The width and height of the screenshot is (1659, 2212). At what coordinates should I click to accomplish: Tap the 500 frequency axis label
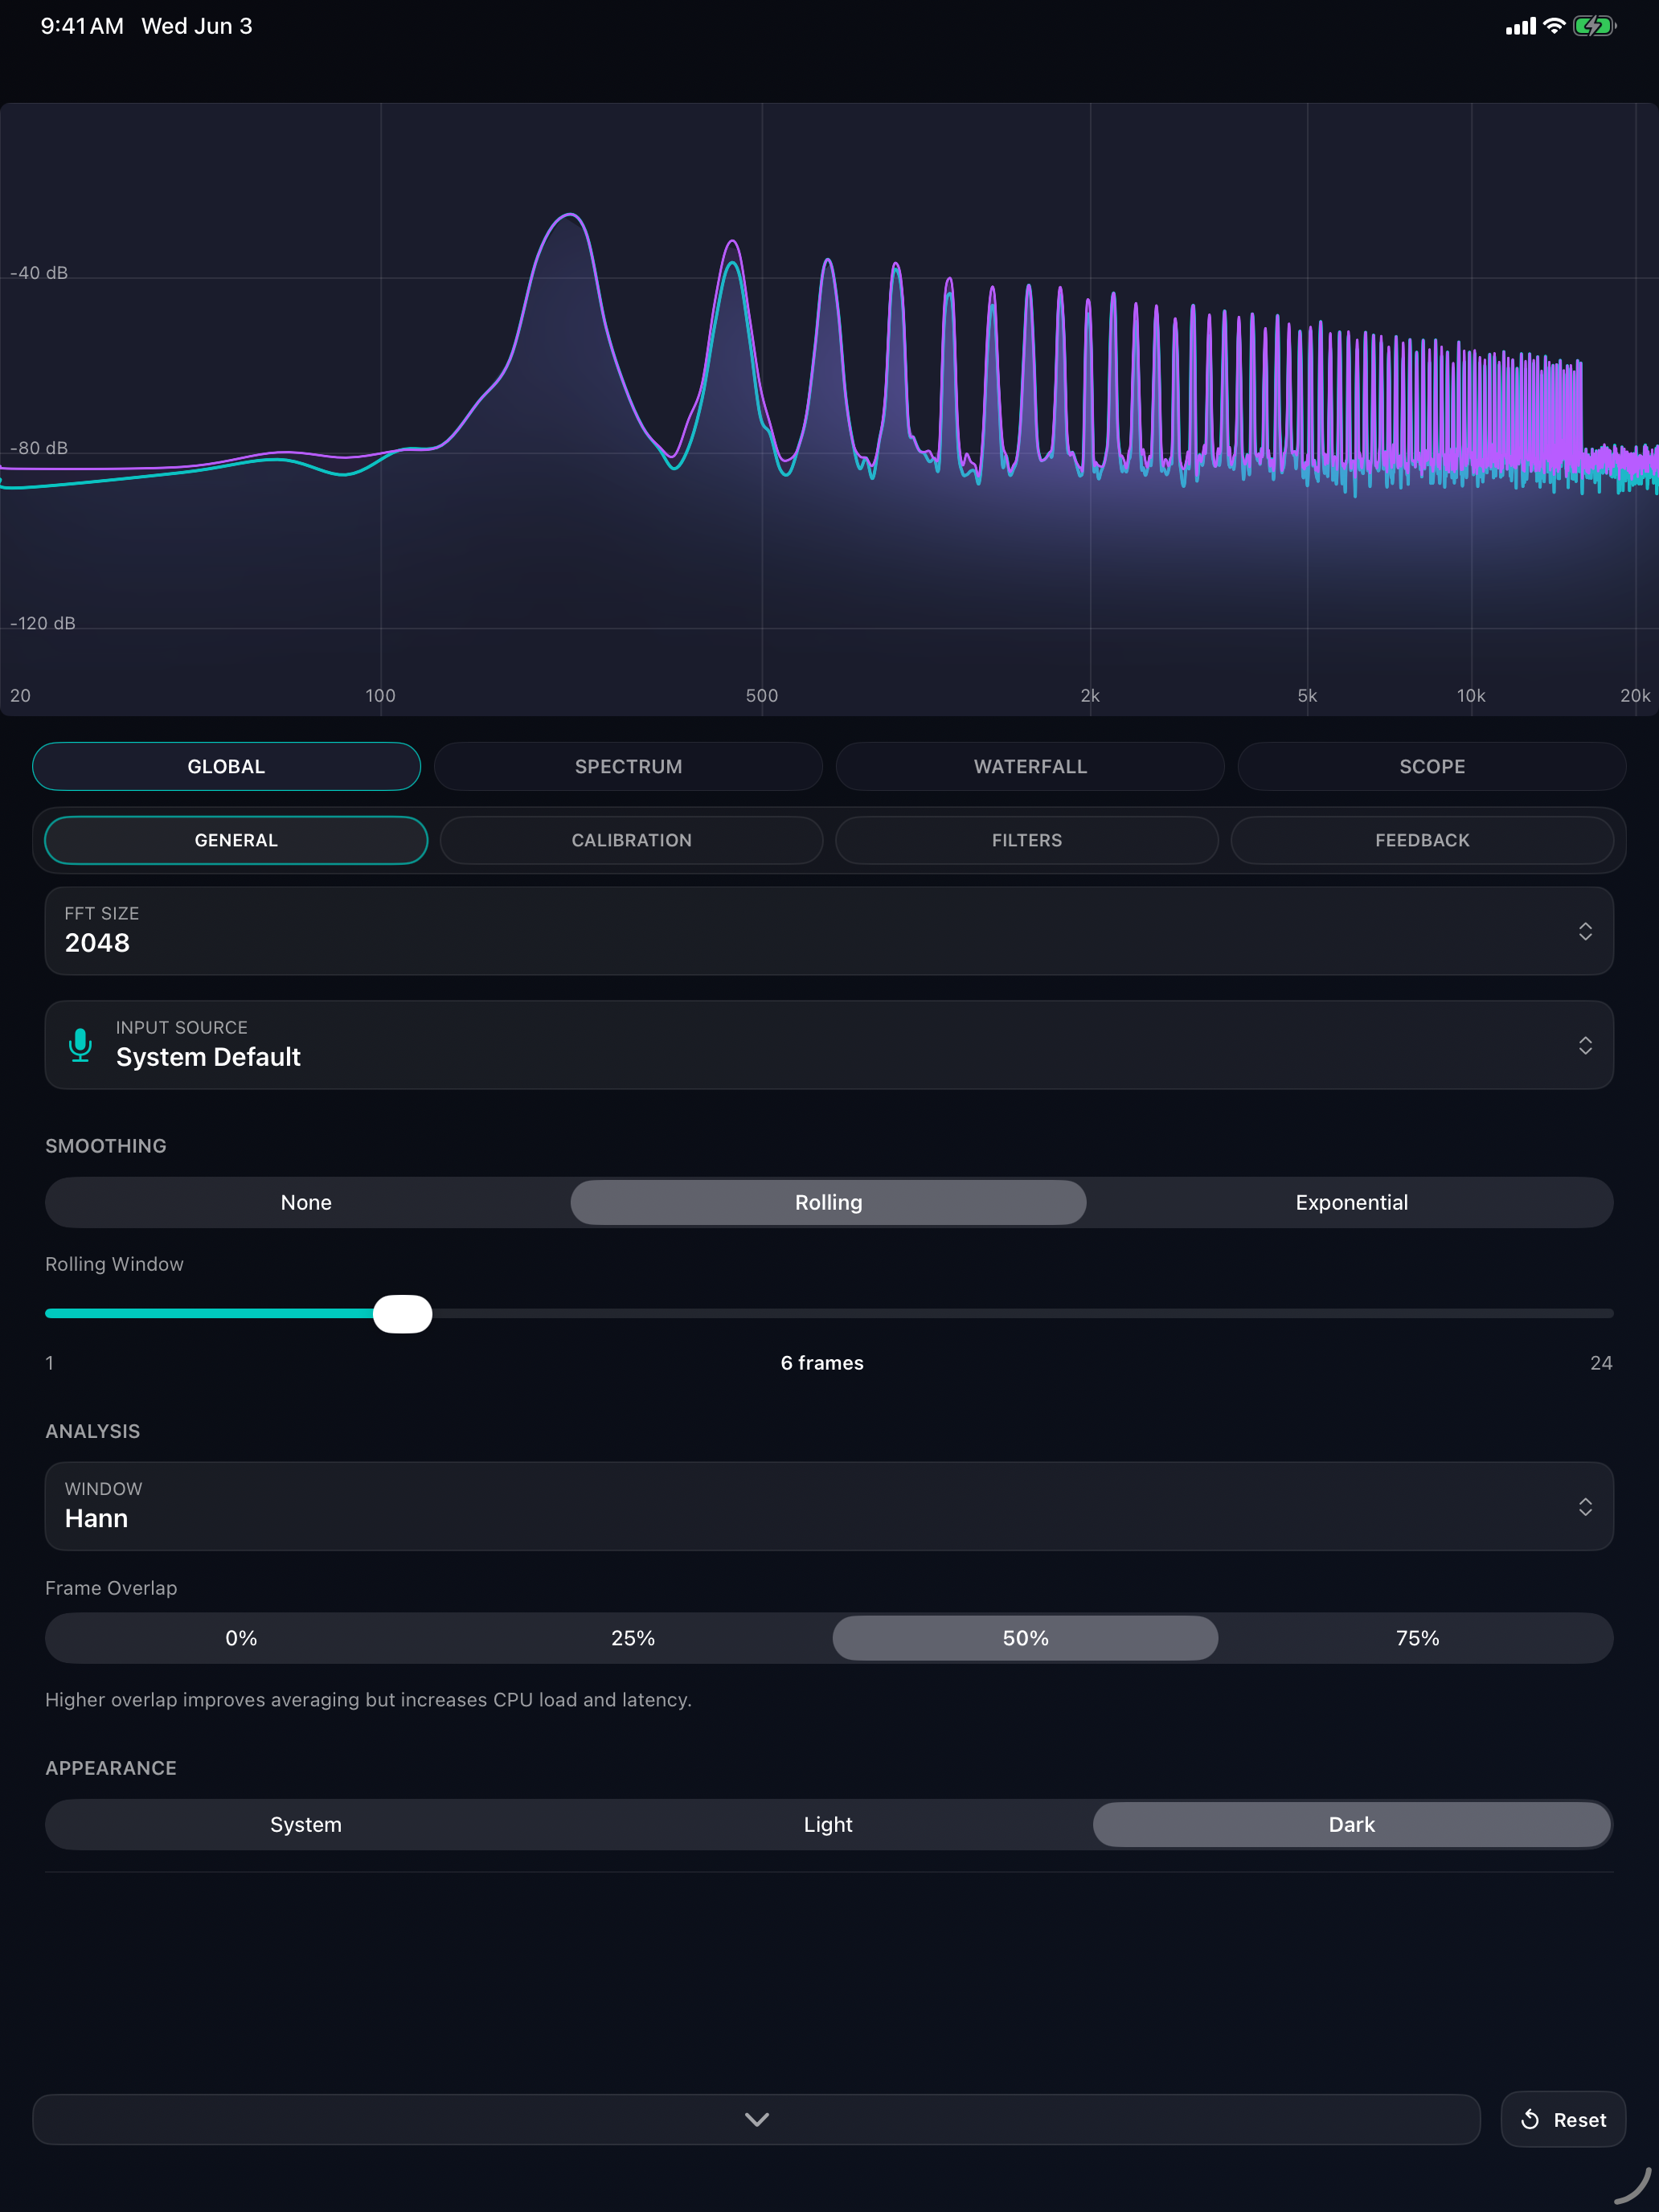(762, 695)
